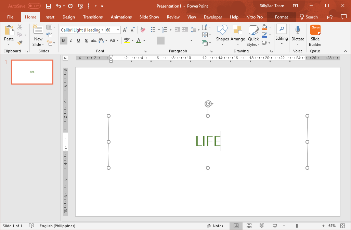Image resolution: width=351 pixels, height=230 pixels.
Task: Click the Save icon in title bar
Action: pyautogui.click(x=49, y=6)
